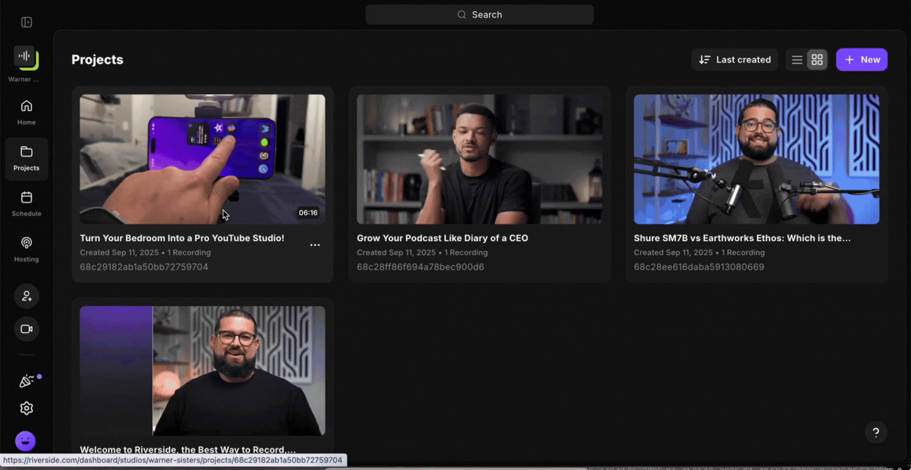Image resolution: width=911 pixels, height=470 pixels.
Task: Click the New project button
Action: (x=861, y=60)
